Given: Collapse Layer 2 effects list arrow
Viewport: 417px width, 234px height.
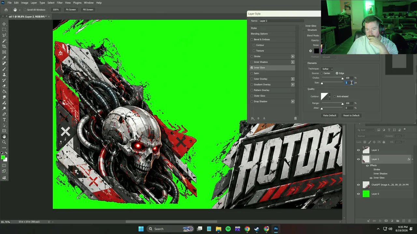Looking at the screenshot, I should click(x=412, y=159).
